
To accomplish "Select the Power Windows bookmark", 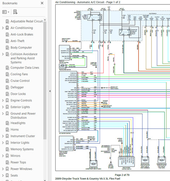I will (21, 169).
